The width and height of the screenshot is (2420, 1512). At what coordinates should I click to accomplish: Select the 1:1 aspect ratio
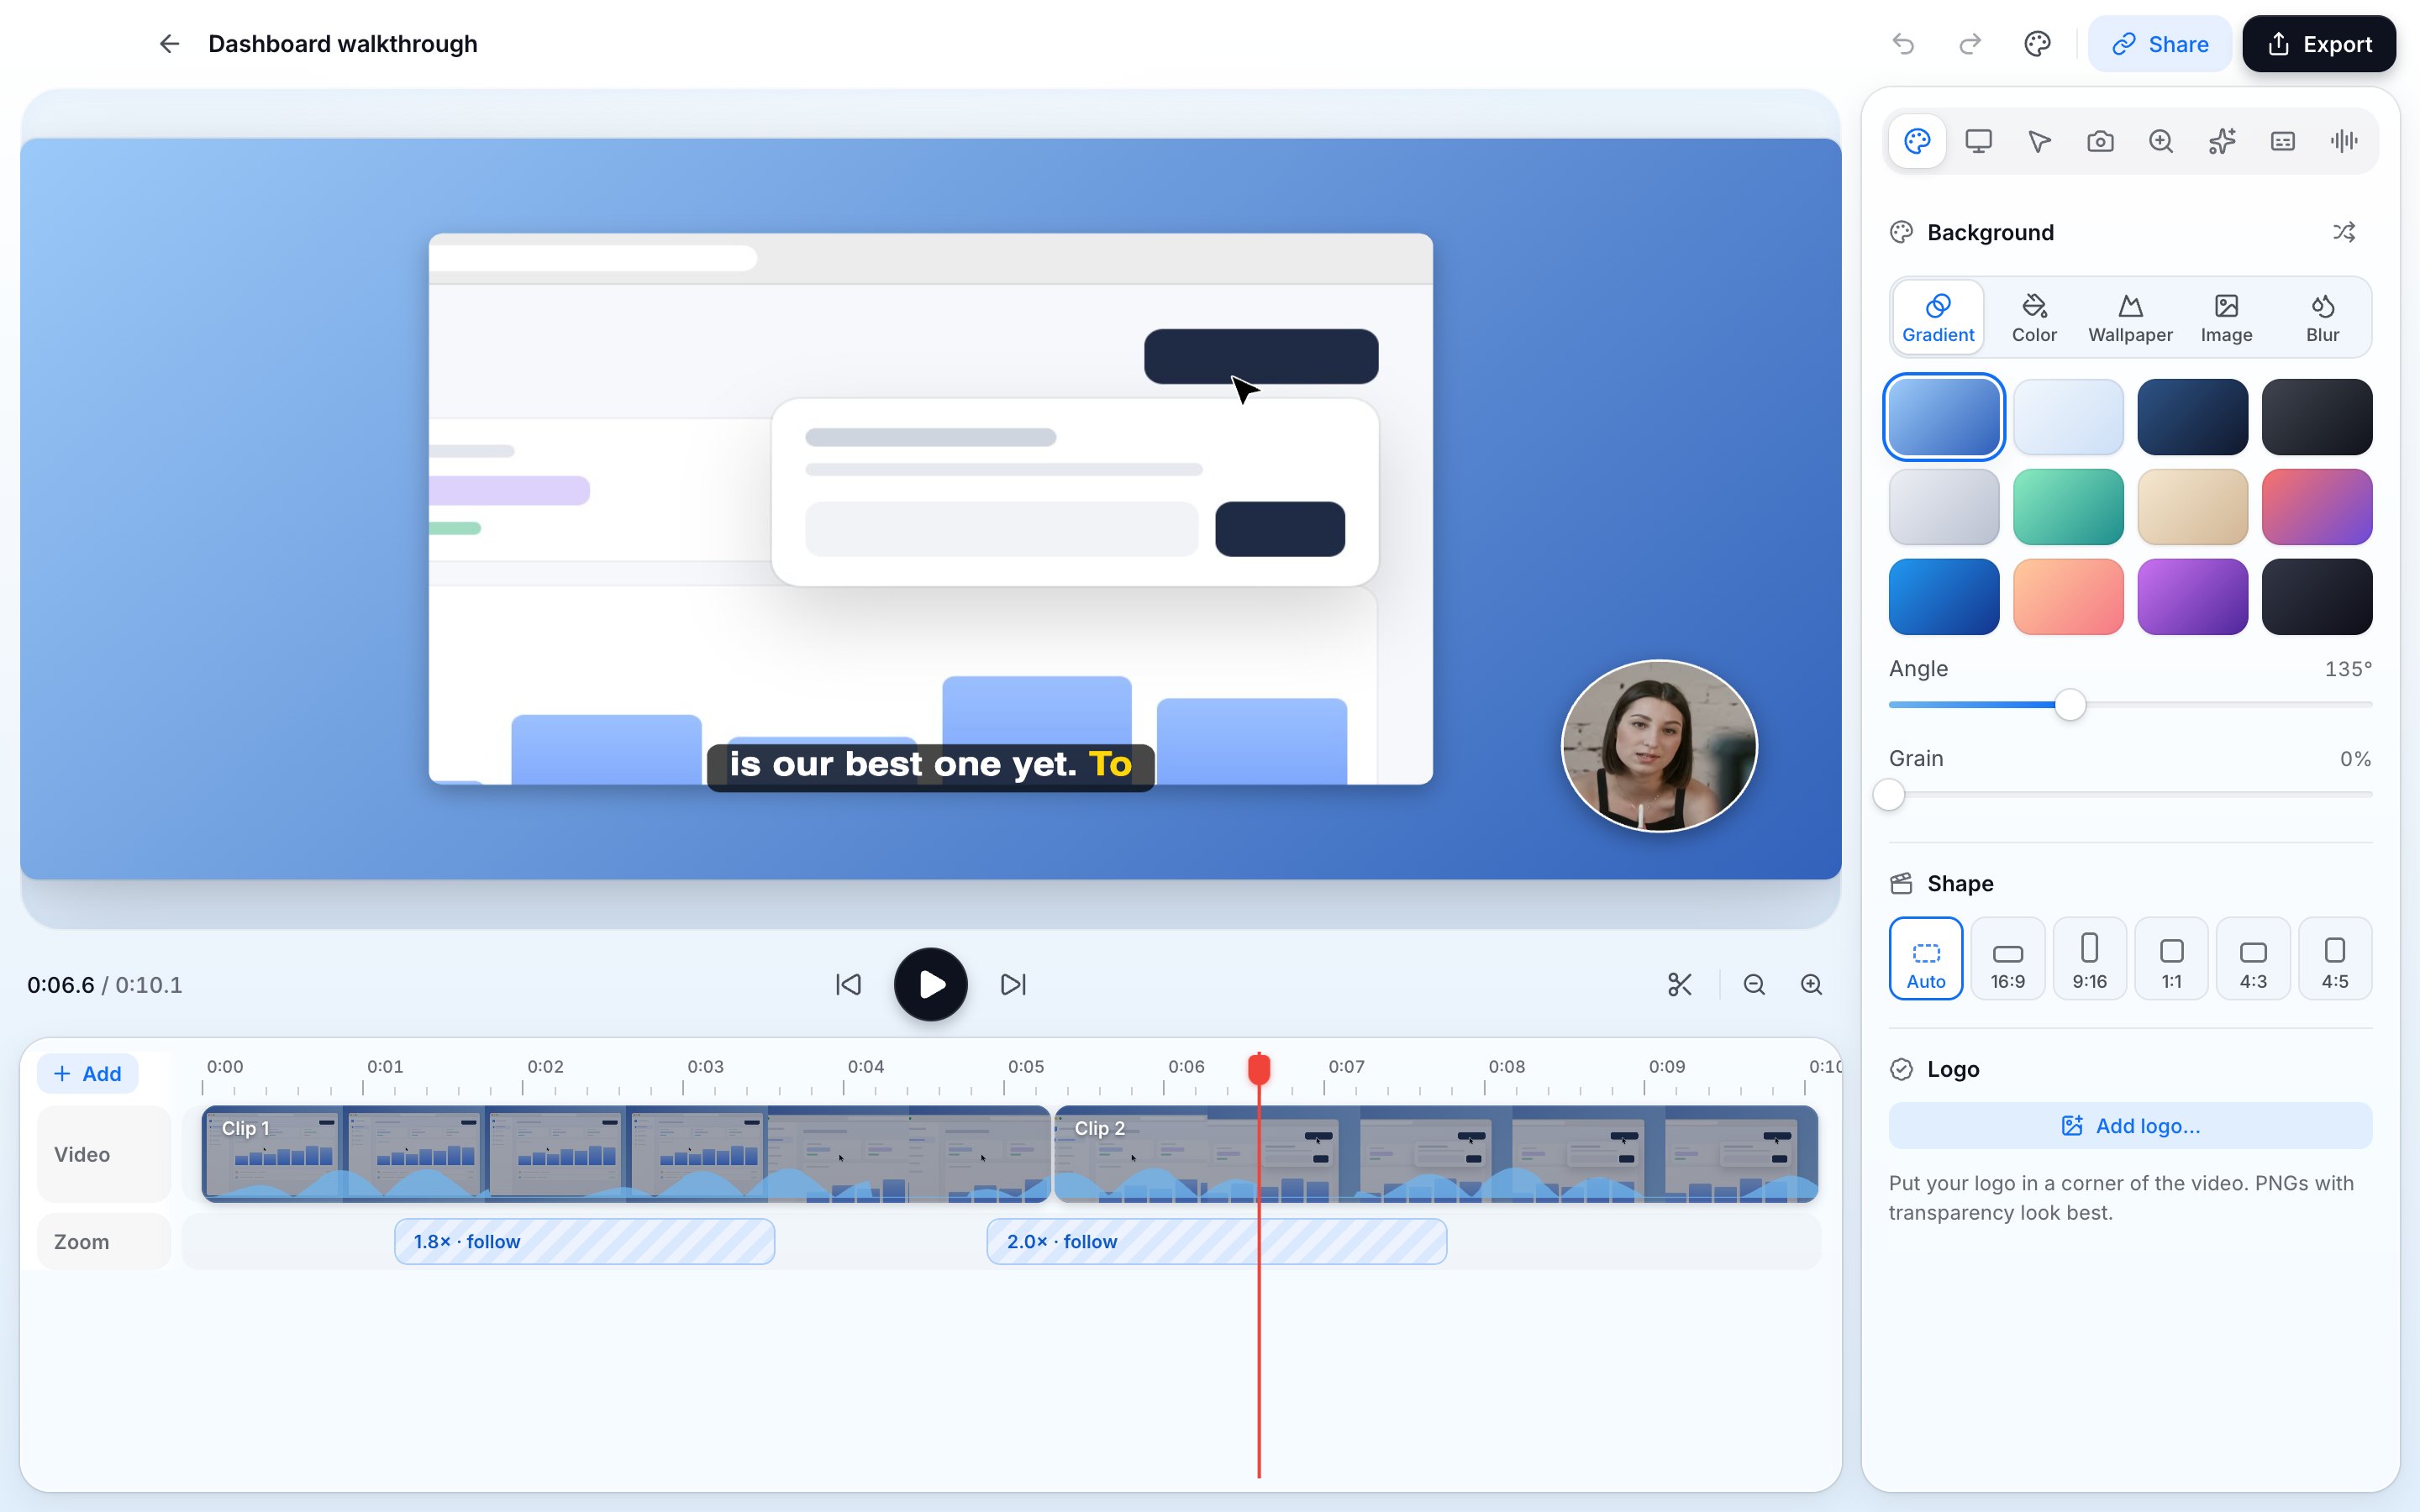coord(2171,958)
